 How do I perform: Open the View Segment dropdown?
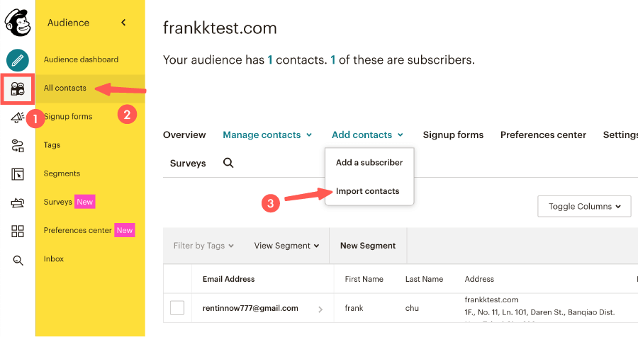286,246
